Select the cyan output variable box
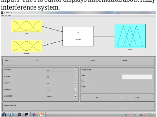 click(130, 36)
